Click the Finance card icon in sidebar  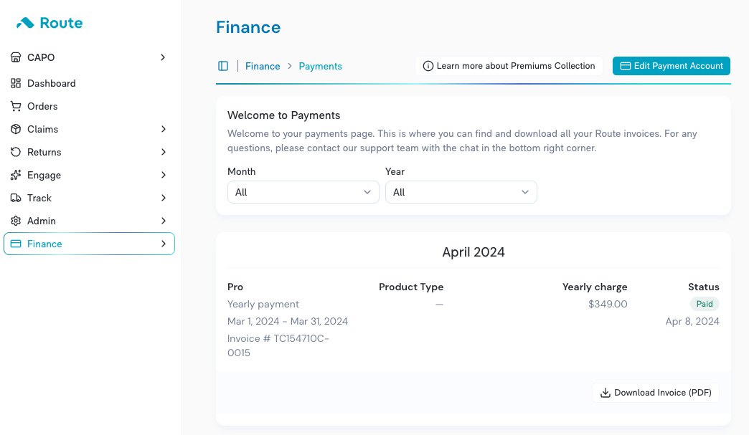click(16, 244)
